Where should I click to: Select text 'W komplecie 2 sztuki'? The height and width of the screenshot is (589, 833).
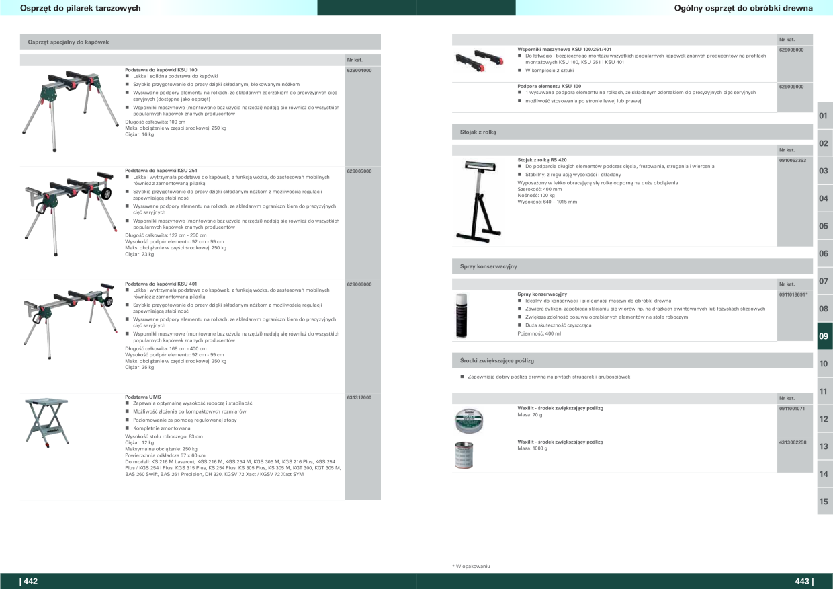click(549, 70)
